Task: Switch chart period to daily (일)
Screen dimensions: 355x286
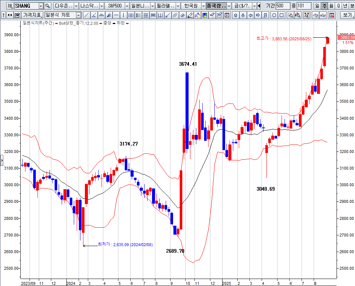Action: [317, 6]
